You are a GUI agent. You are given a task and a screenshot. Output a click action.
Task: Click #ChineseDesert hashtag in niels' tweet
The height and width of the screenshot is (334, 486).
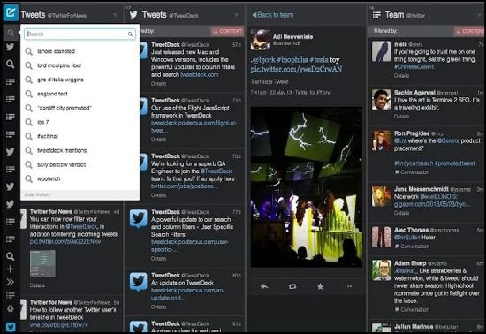414,67
